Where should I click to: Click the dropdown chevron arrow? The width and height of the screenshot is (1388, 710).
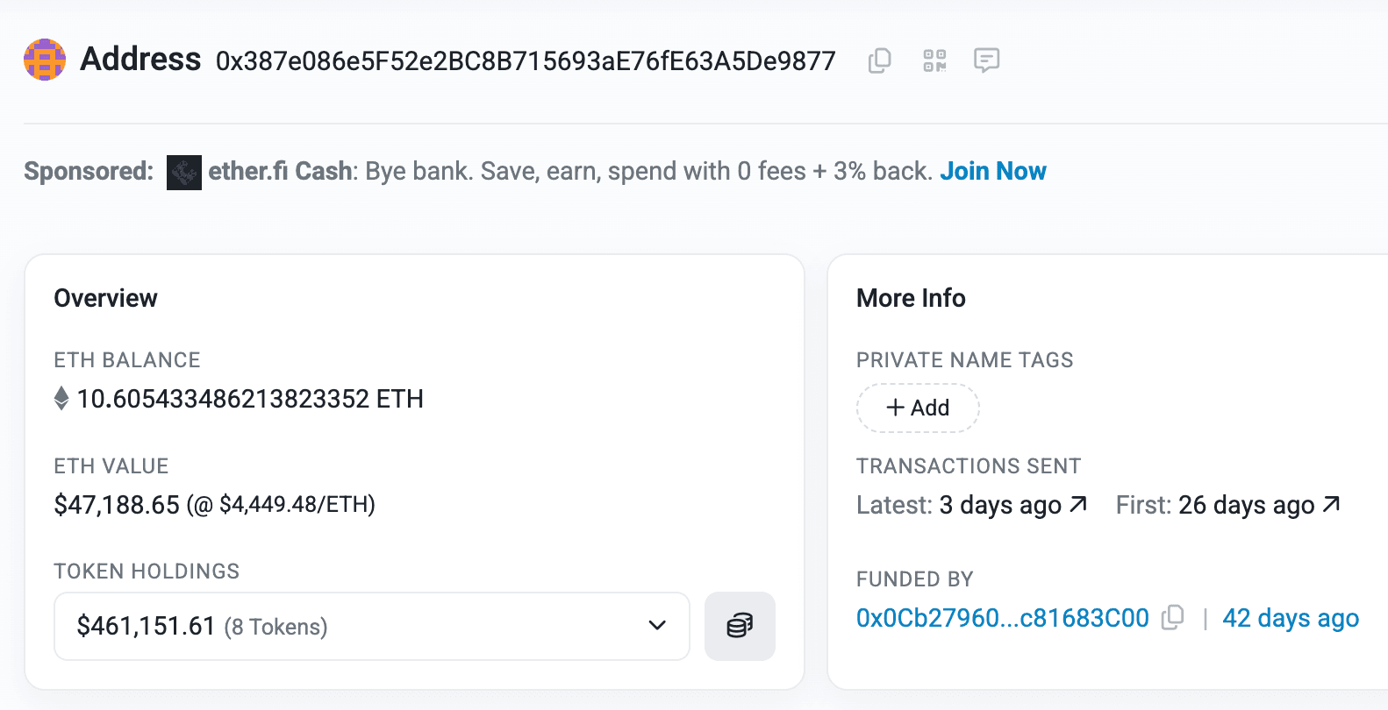[657, 626]
